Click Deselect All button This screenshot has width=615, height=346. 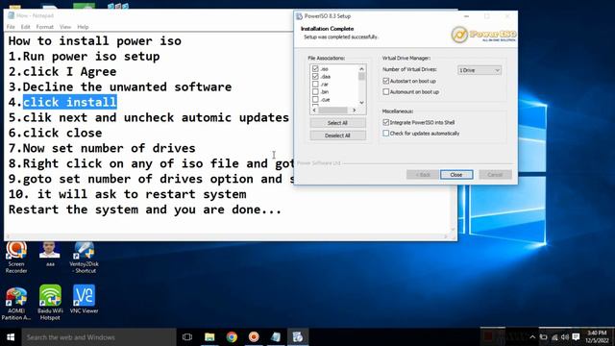(337, 136)
